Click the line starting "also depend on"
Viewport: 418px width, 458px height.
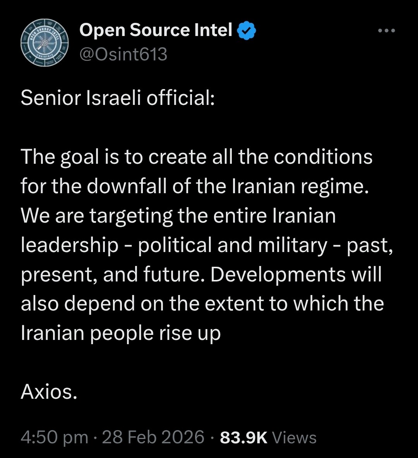(202, 304)
